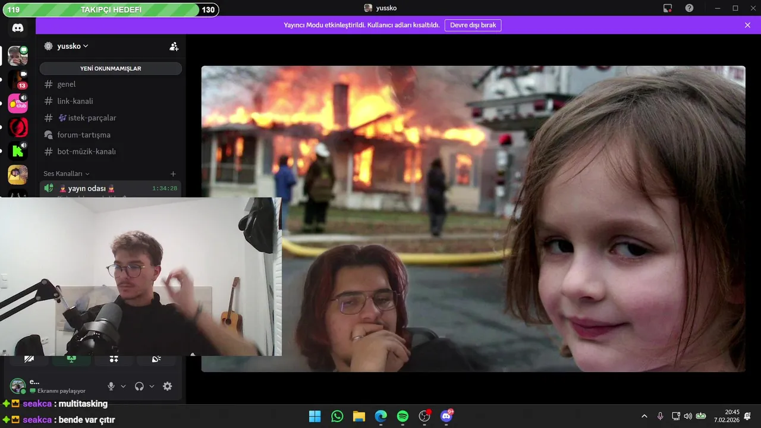The width and height of the screenshot is (761, 428).
Task: Open the inbox icon in title bar
Action: point(668,8)
